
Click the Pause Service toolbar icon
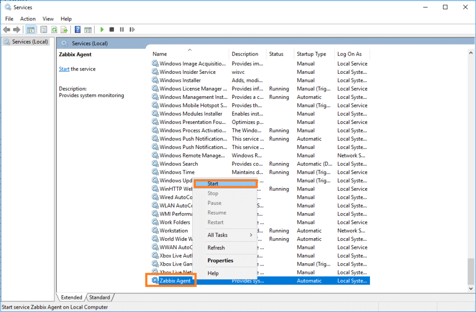pos(122,30)
